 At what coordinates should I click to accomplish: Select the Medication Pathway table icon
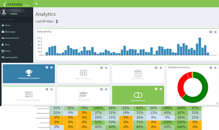83,73
